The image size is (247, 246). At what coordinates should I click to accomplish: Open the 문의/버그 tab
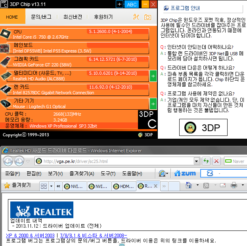pyautogui.click(x=41, y=17)
